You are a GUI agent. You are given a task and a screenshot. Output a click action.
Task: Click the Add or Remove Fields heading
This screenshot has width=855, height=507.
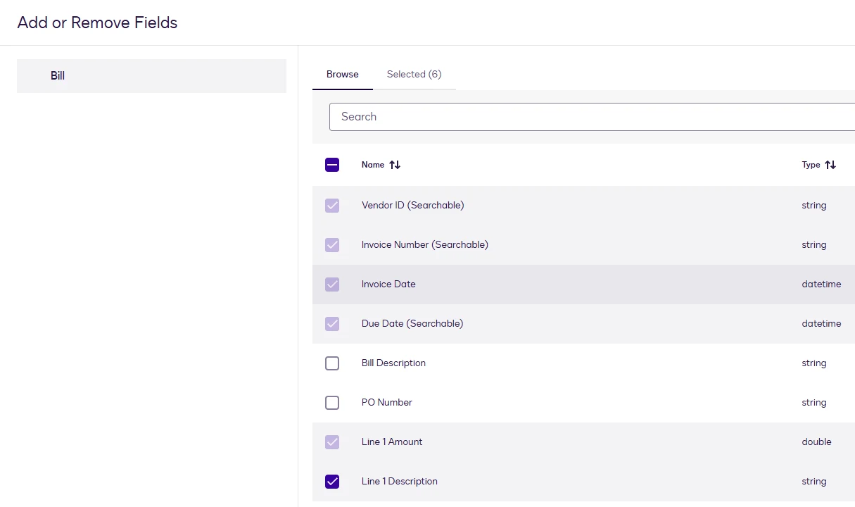pos(97,23)
